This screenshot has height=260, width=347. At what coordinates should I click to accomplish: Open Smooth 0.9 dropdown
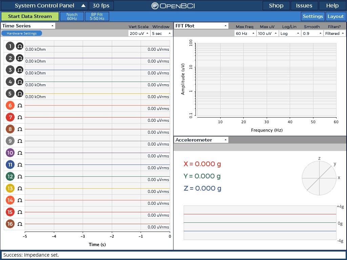click(312, 34)
